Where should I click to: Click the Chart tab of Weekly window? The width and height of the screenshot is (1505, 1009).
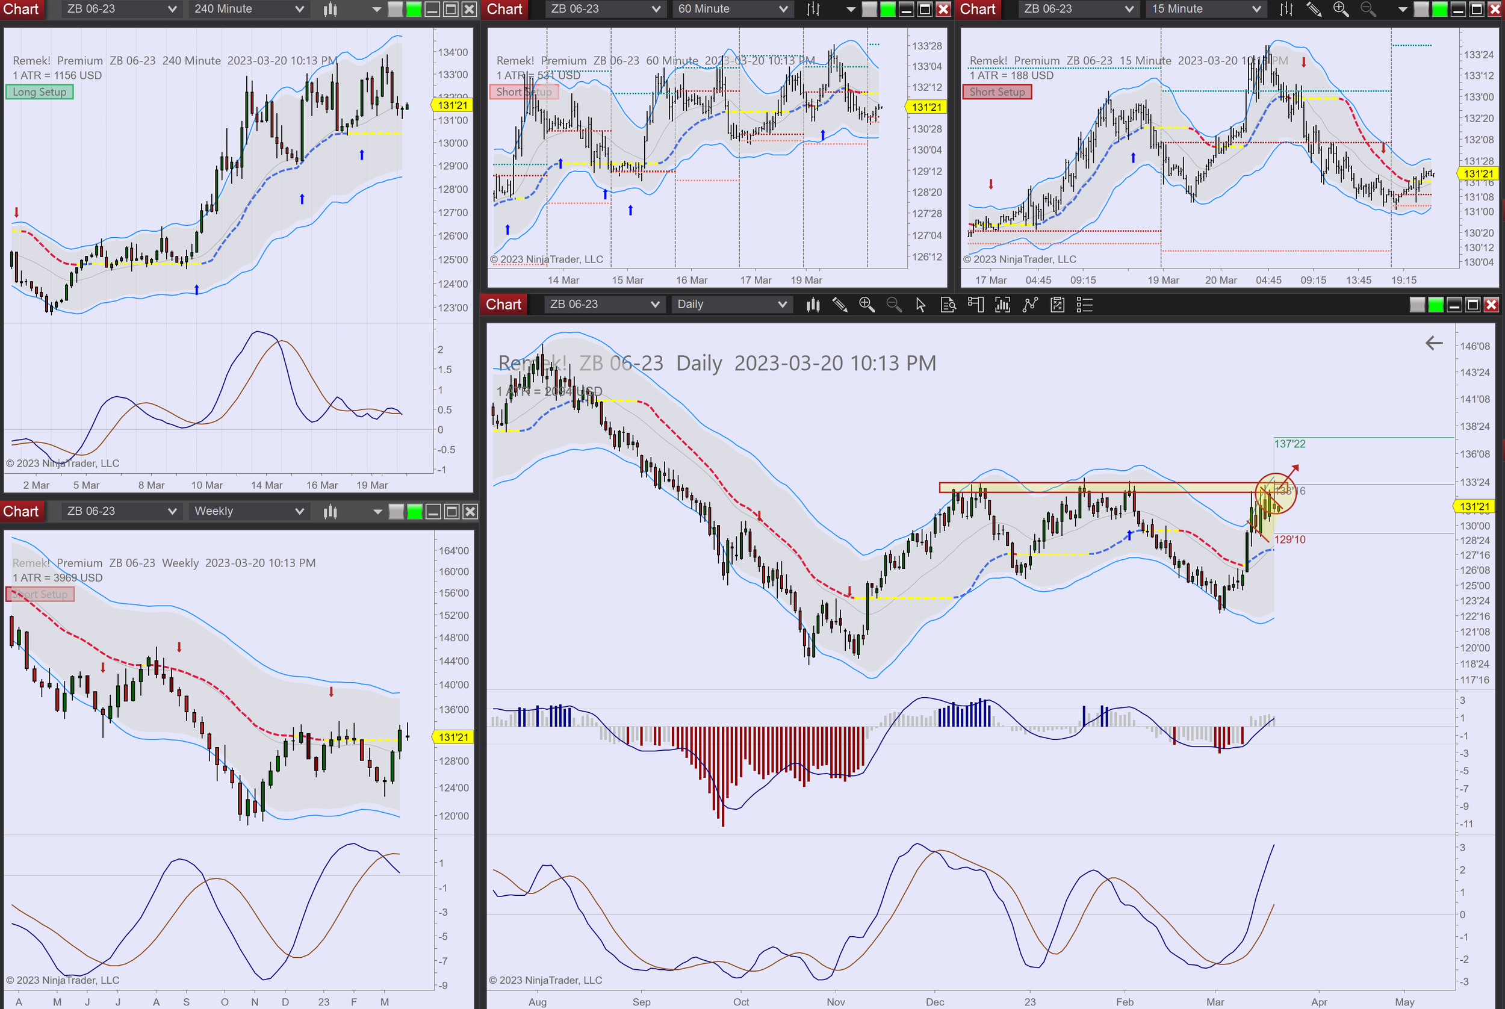pyautogui.click(x=21, y=512)
